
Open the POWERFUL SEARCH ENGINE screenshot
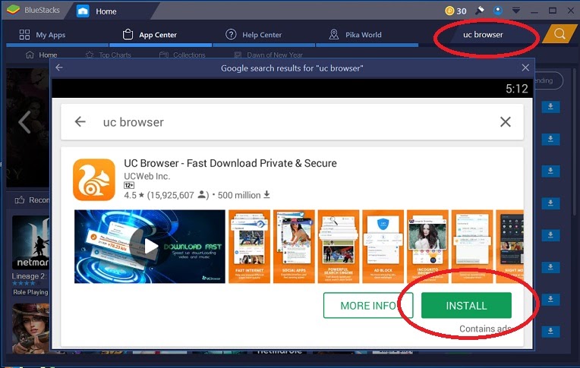coord(339,247)
